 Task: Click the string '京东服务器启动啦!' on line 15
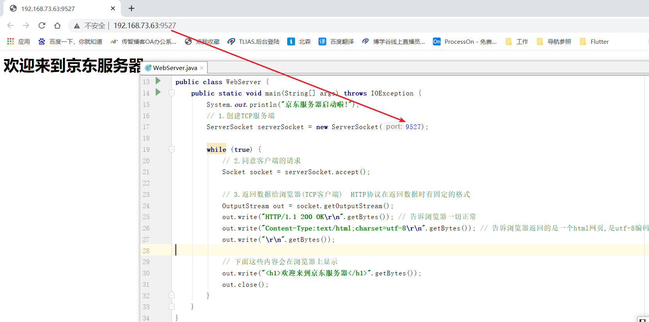[x=316, y=104]
